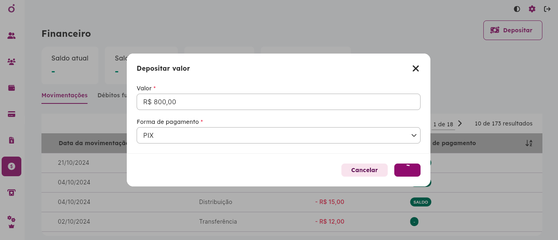Click the Depositar button at top right

(513, 30)
